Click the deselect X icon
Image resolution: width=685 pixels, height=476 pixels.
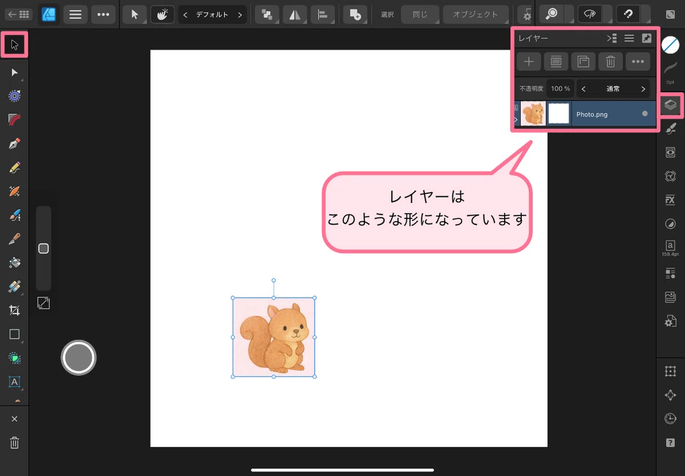15,419
